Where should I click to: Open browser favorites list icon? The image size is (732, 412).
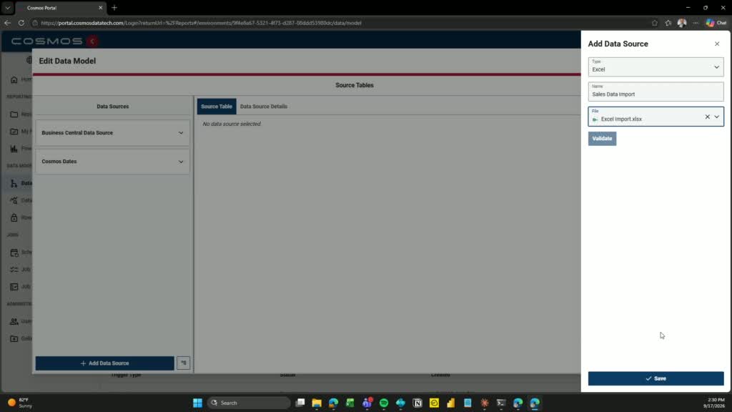pos(668,23)
